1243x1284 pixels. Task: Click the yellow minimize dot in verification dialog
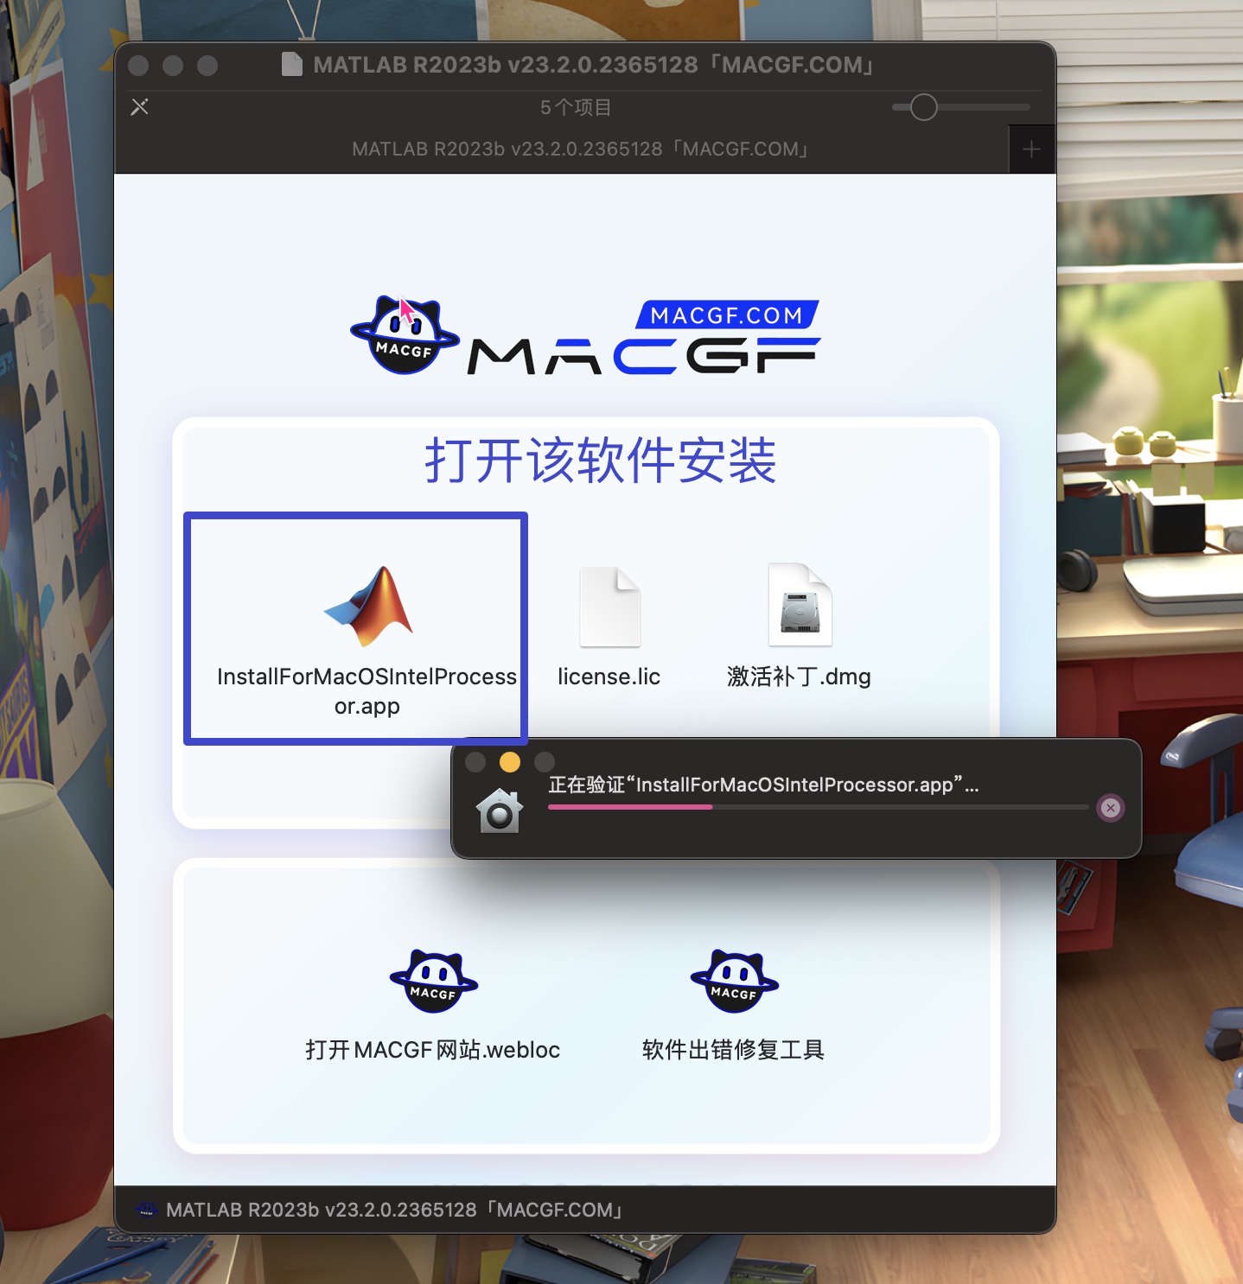pos(510,762)
